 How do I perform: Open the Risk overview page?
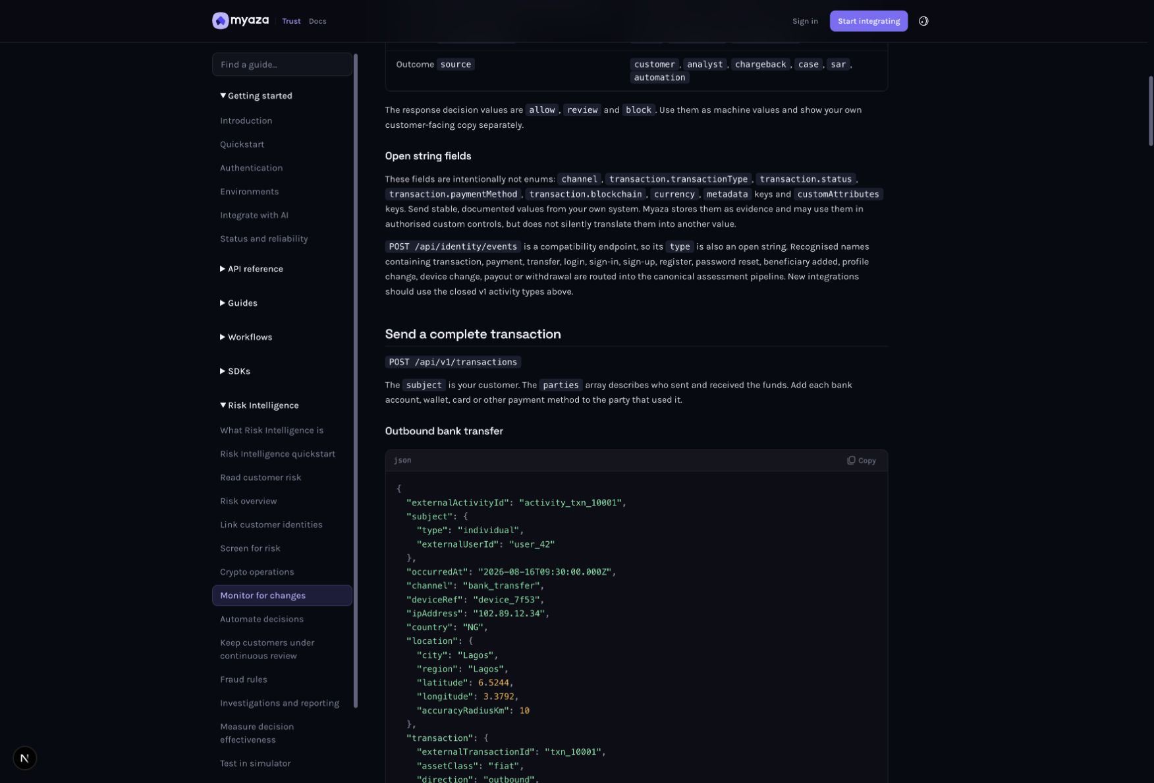(248, 502)
